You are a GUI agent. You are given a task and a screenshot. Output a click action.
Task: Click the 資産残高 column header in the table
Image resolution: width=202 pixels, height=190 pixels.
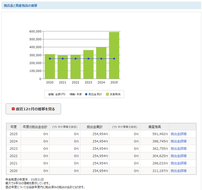(155, 127)
